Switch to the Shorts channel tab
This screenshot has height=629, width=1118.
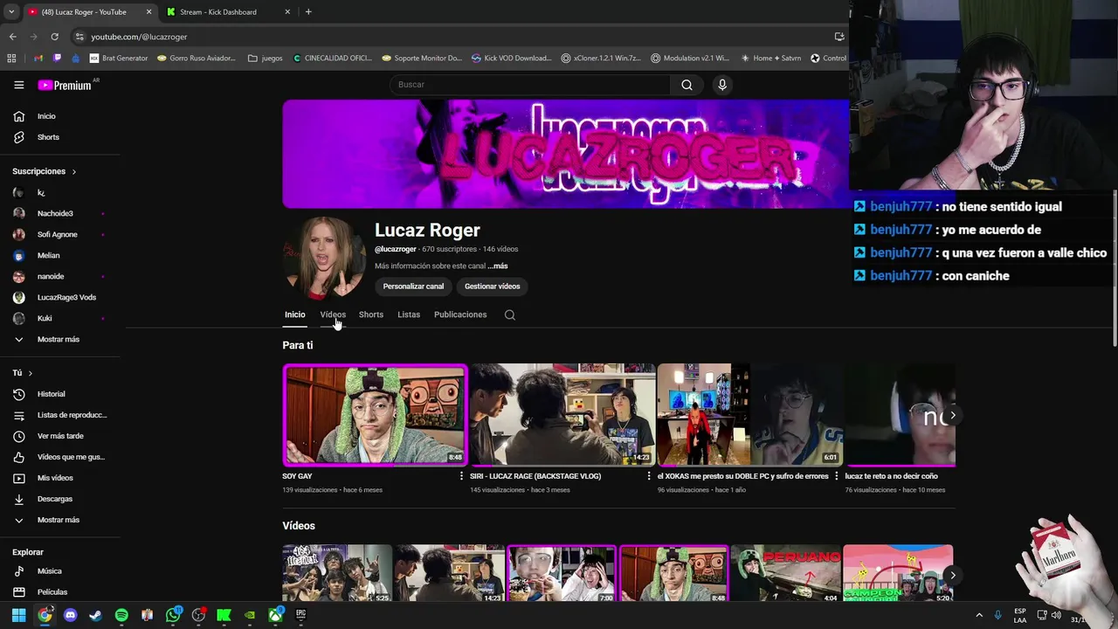click(371, 314)
